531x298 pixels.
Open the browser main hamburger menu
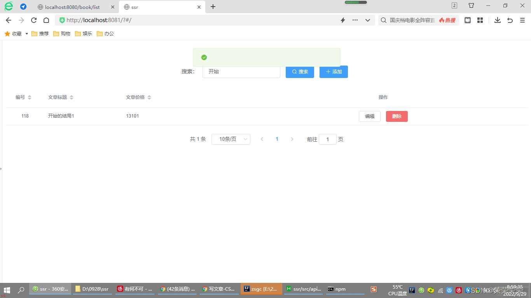tap(522, 20)
